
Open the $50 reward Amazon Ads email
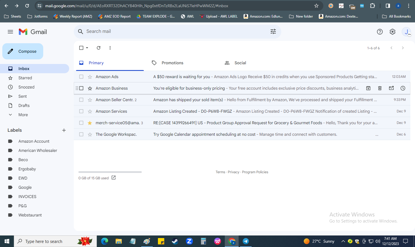(242, 77)
